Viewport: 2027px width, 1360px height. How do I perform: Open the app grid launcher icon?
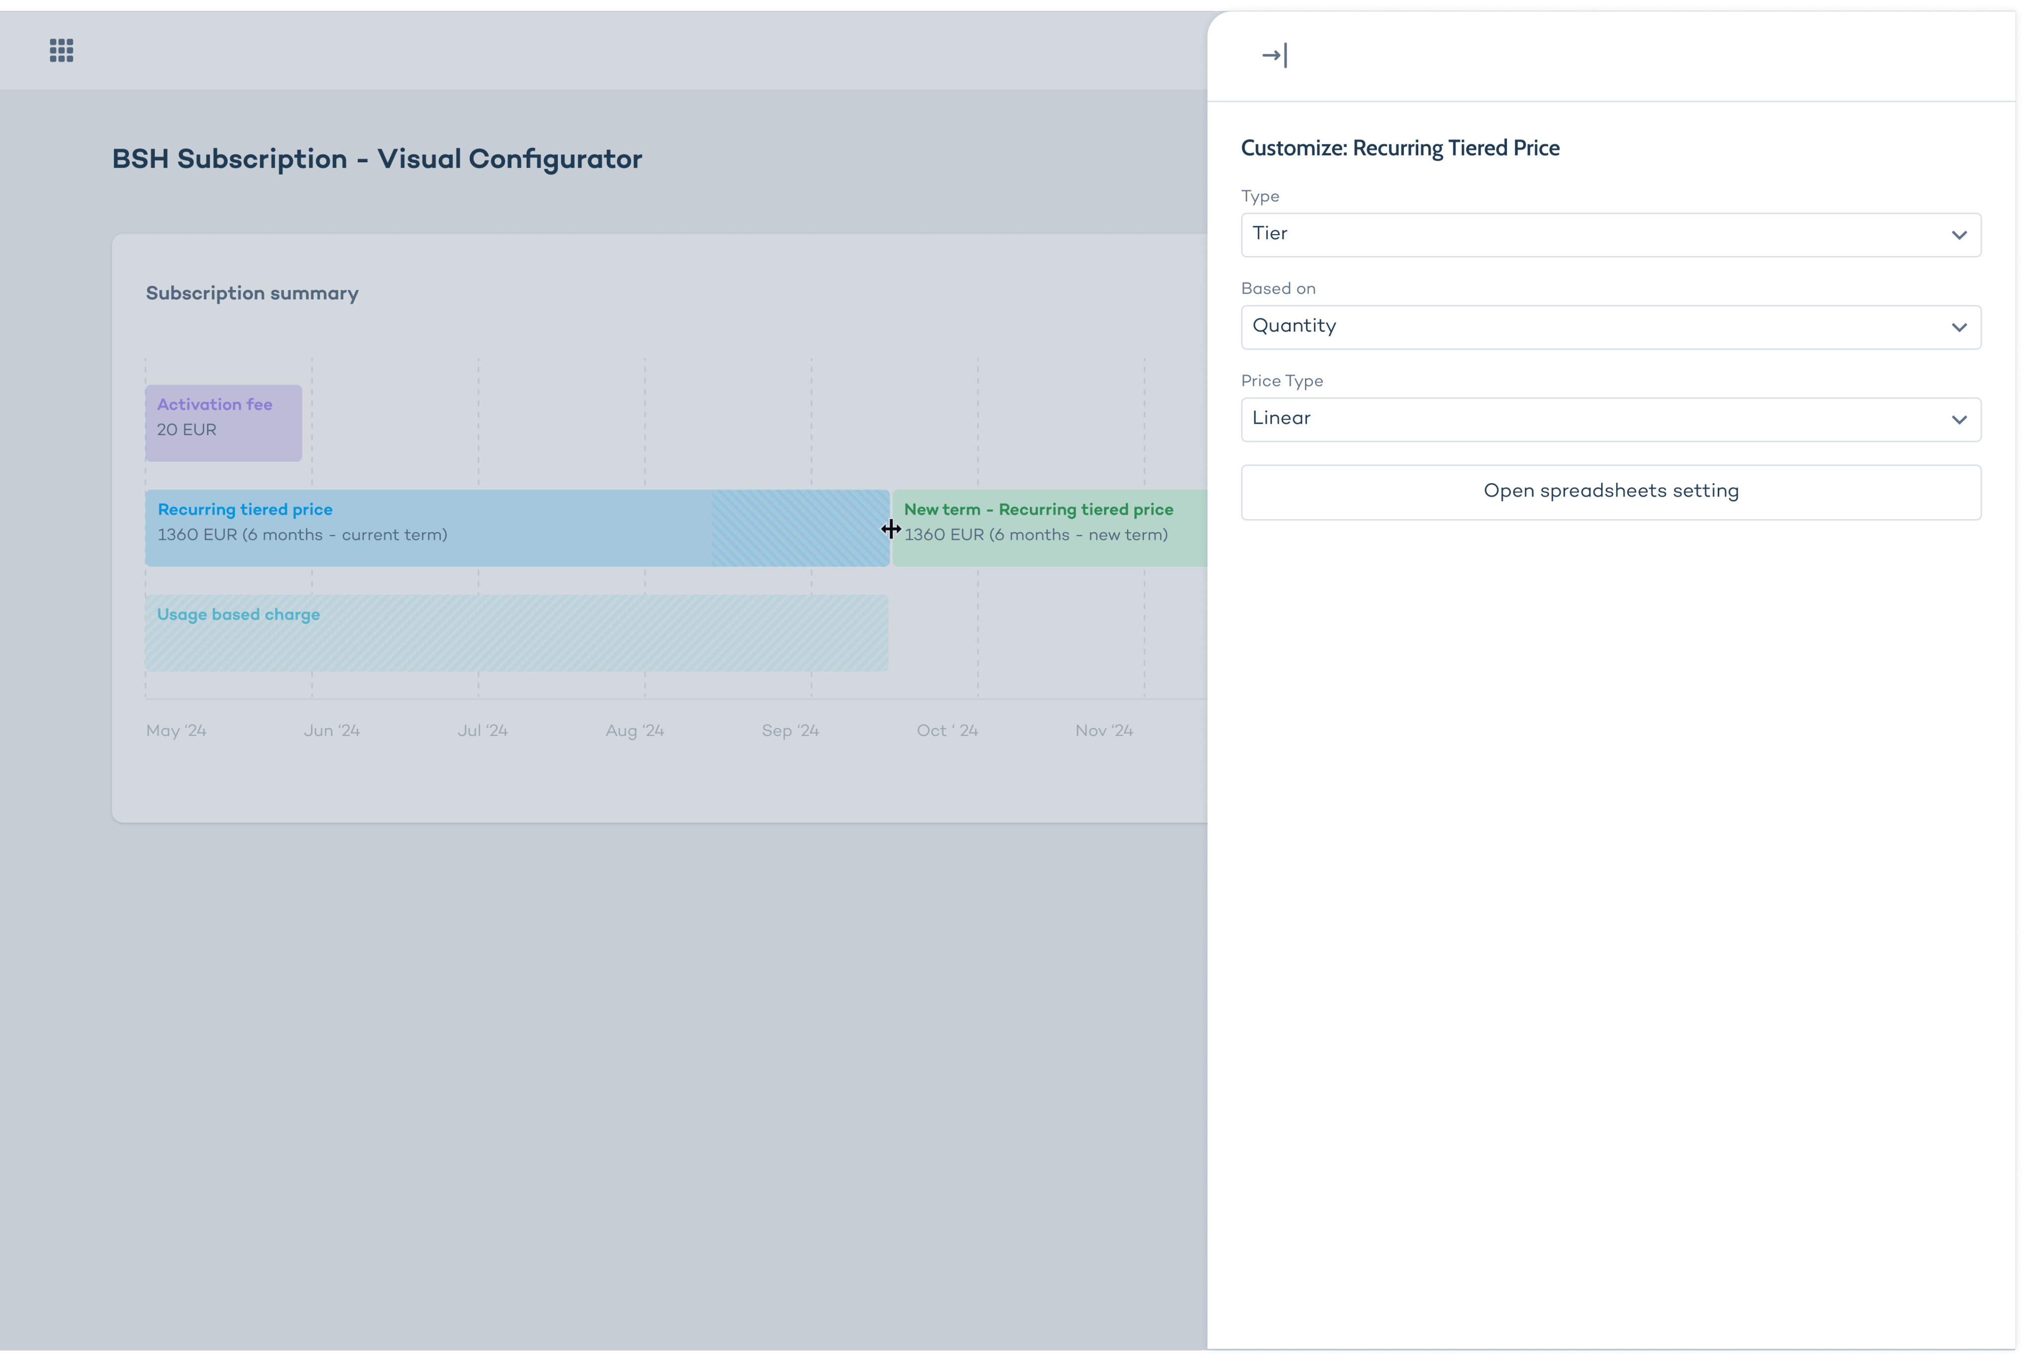[x=61, y=50]
